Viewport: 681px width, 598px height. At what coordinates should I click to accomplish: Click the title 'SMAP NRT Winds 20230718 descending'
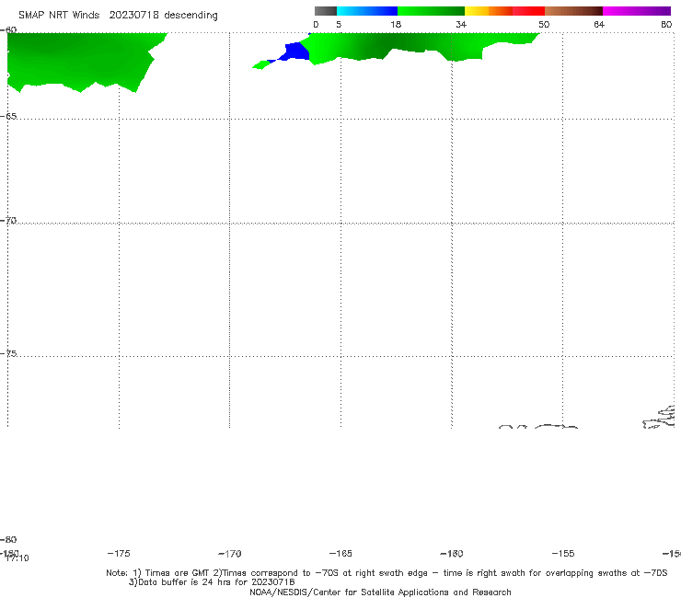click(x=118, y=16)
